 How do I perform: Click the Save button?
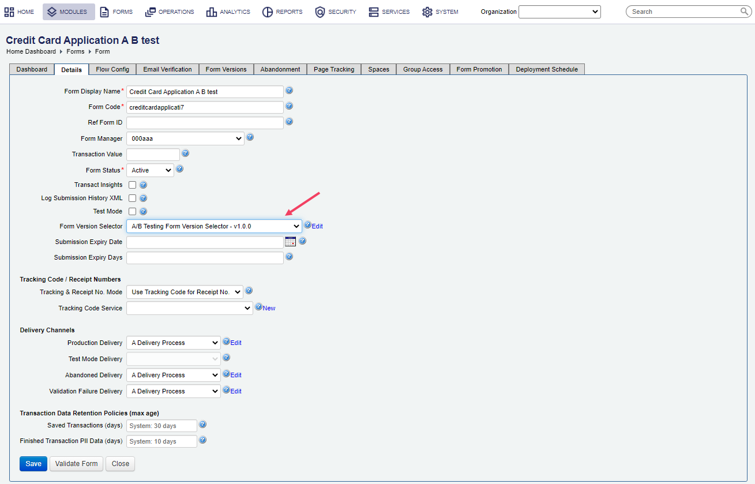(33, 463)
